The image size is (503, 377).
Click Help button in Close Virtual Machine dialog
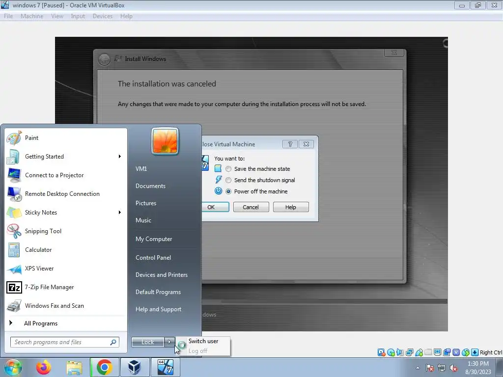coord(291,207)
